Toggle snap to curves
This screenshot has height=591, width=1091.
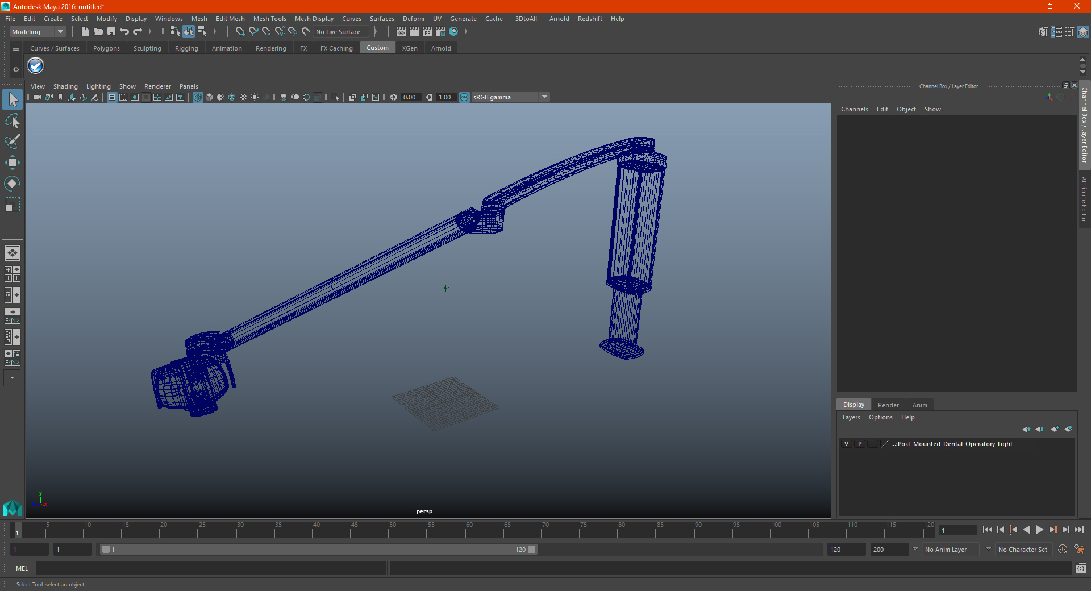(253, 32)
